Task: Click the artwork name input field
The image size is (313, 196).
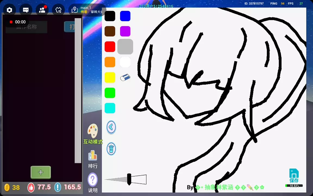Action: coord(26,27)
